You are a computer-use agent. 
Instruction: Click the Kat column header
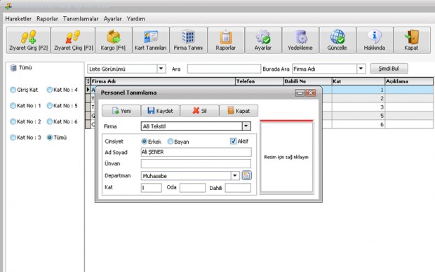point(359,81)
